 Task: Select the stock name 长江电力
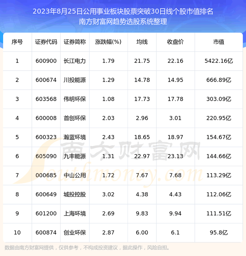click(75, 61)
